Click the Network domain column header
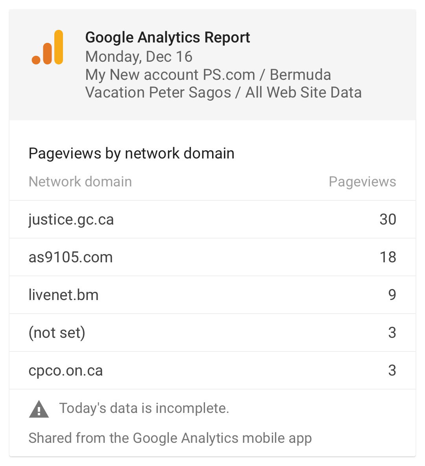425x466 pixels. 80,182
